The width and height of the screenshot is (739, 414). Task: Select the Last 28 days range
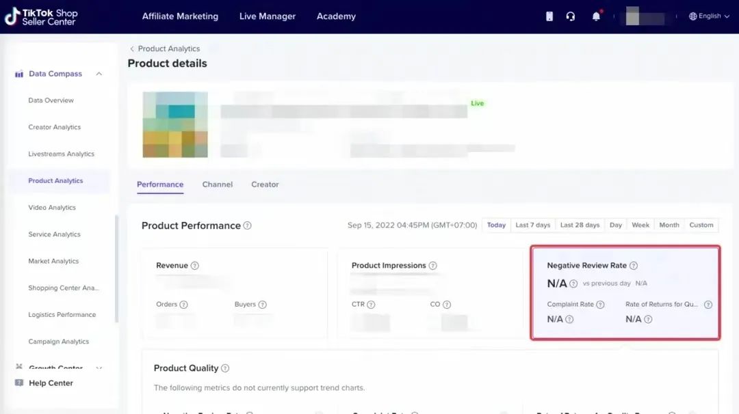click(x=580, y=225)
